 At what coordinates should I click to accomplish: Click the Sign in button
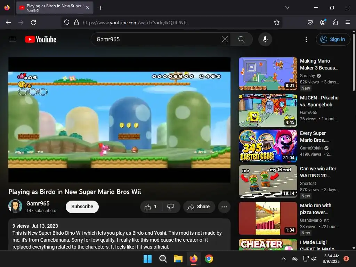333,39
